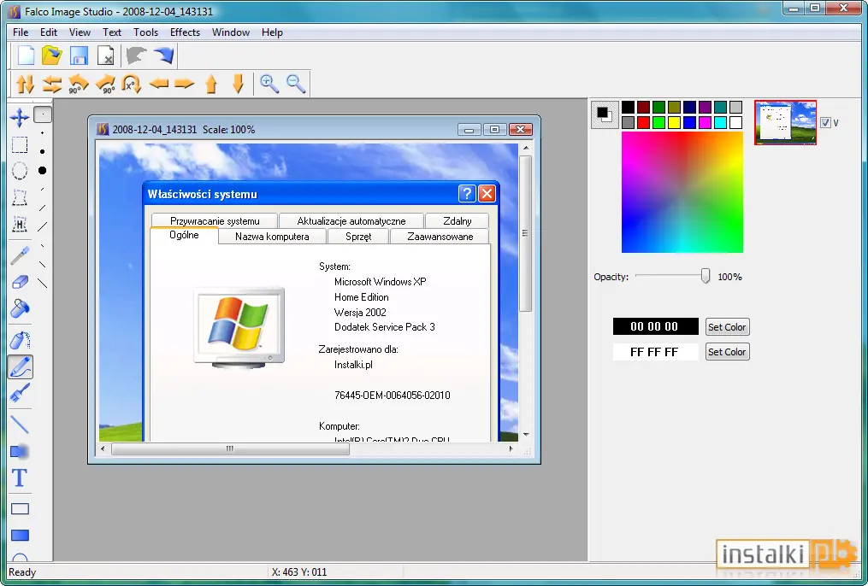
Task: Select the Paintbrush tool
Action: point(20,393)
